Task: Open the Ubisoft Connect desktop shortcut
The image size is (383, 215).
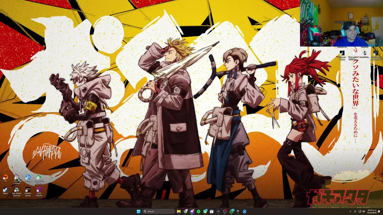Action: click(16, 179)
